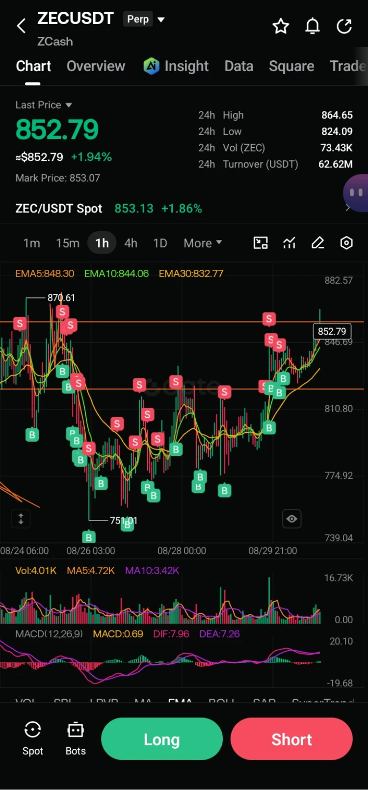
Task: Add ZECUSDT to favorites with the star
Action: tap(281, 26)
